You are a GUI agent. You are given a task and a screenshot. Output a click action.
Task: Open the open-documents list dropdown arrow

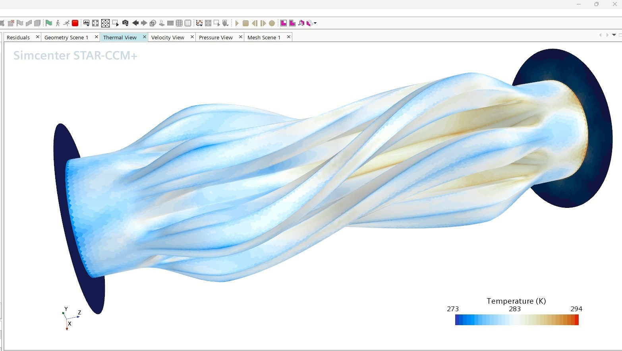[614, 35]
